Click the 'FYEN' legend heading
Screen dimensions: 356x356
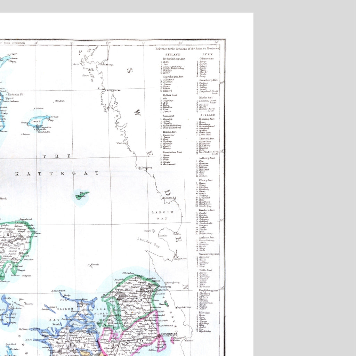(208, 54)
